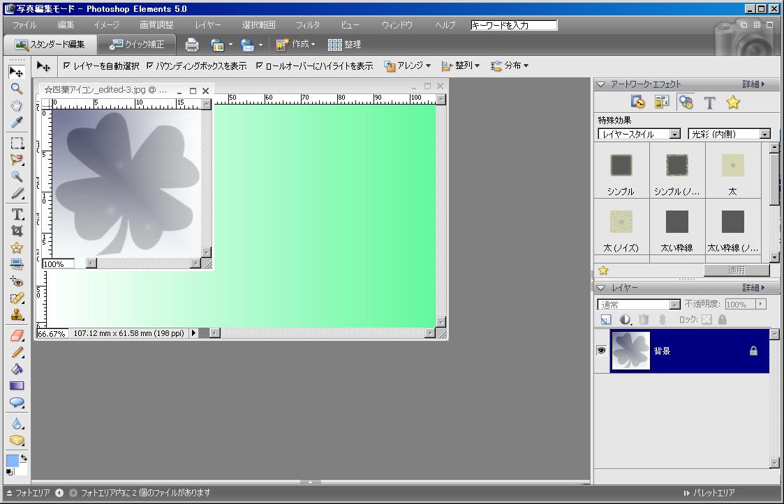Select the Zoom magnifier tool
The height and width of the screenshot is (504, 784).
pos(17,89)
